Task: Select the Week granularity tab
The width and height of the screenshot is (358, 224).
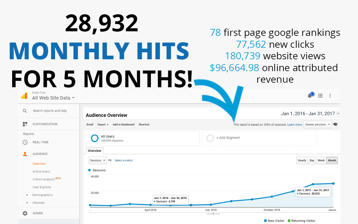Action: point(321,160)
